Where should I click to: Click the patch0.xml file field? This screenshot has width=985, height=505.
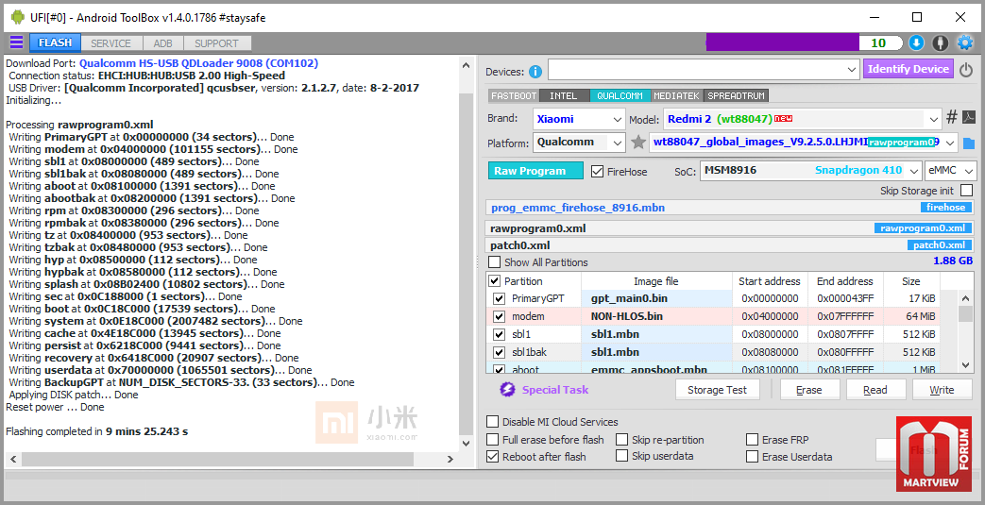pyautogui.click(x=730, y=245)
